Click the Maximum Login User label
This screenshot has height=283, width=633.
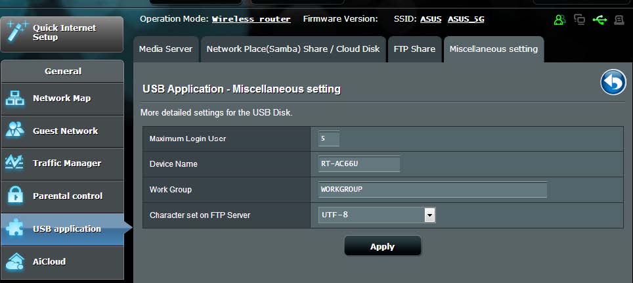tap(188, 139)
